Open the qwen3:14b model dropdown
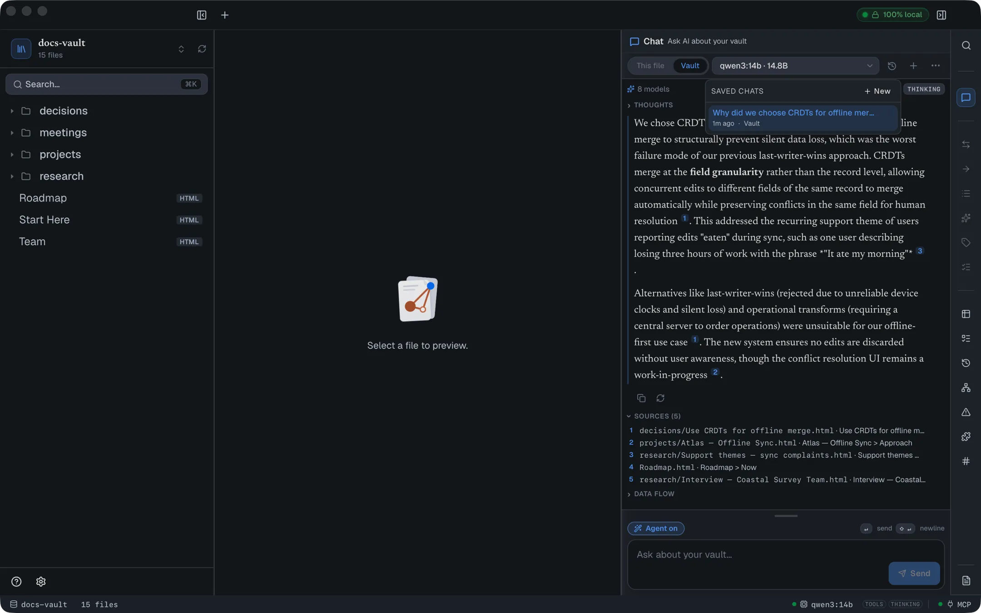The height and width of the screenshot is (613, 981). coord(796,66)
